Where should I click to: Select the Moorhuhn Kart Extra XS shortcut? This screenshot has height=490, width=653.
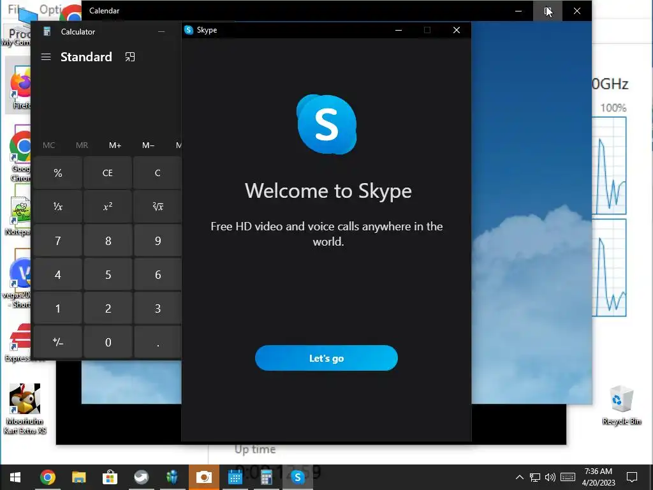25,409
